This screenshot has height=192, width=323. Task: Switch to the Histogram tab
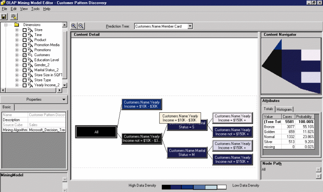tap(284, 110)
